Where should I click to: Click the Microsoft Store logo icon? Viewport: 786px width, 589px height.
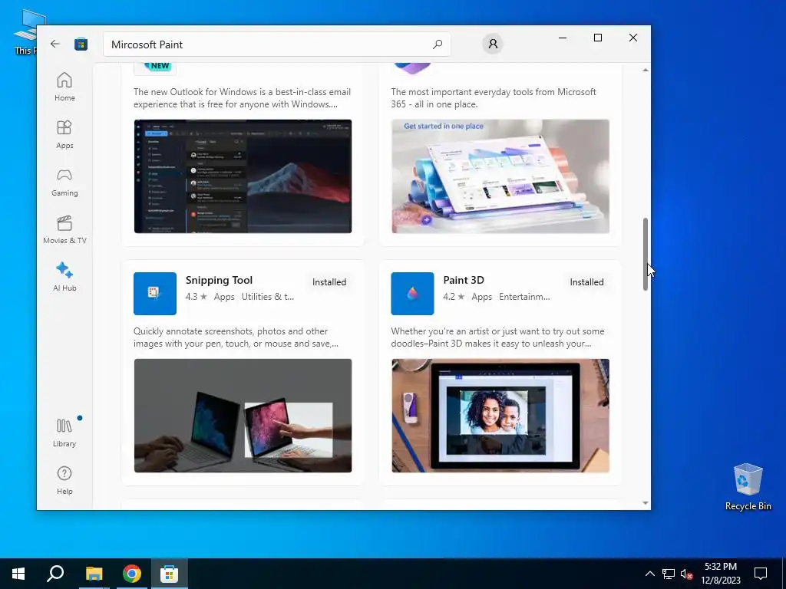coord(81,44)
